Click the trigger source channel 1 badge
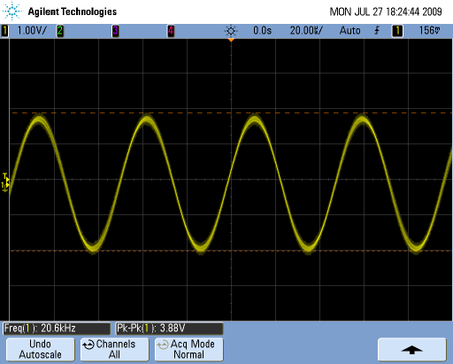The width and height of the screenshot is (453, 364). click(x=397, y=31)
